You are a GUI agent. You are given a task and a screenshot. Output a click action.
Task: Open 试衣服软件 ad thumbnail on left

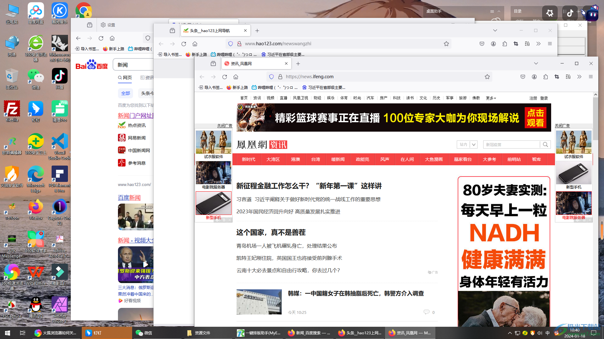pos(214,142)
